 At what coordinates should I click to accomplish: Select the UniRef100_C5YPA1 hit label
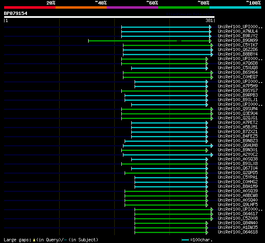pos(238,177)
